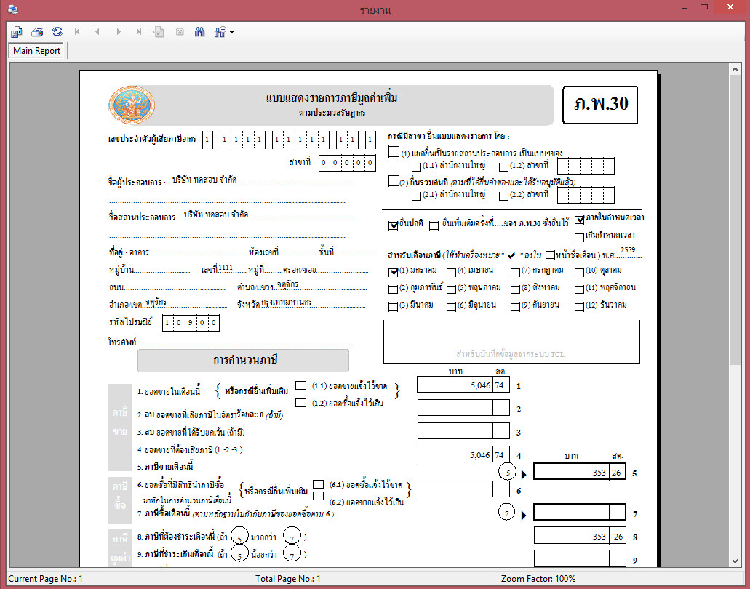Click the year 2559 text
The width and height of the screenshot is (750, 589).
coord(628,249)
